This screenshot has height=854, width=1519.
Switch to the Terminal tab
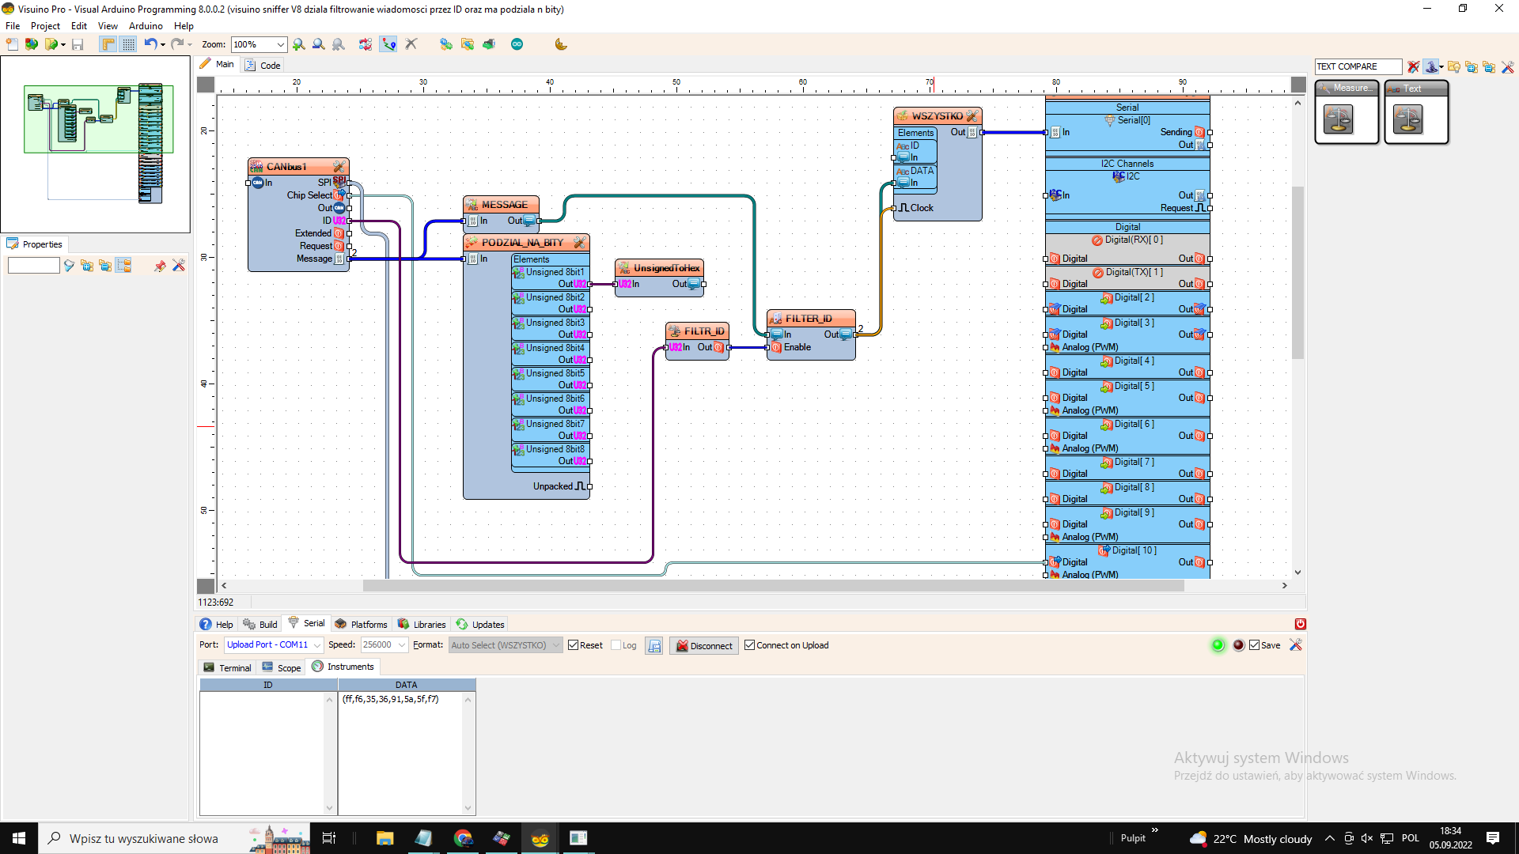(227, 667)
